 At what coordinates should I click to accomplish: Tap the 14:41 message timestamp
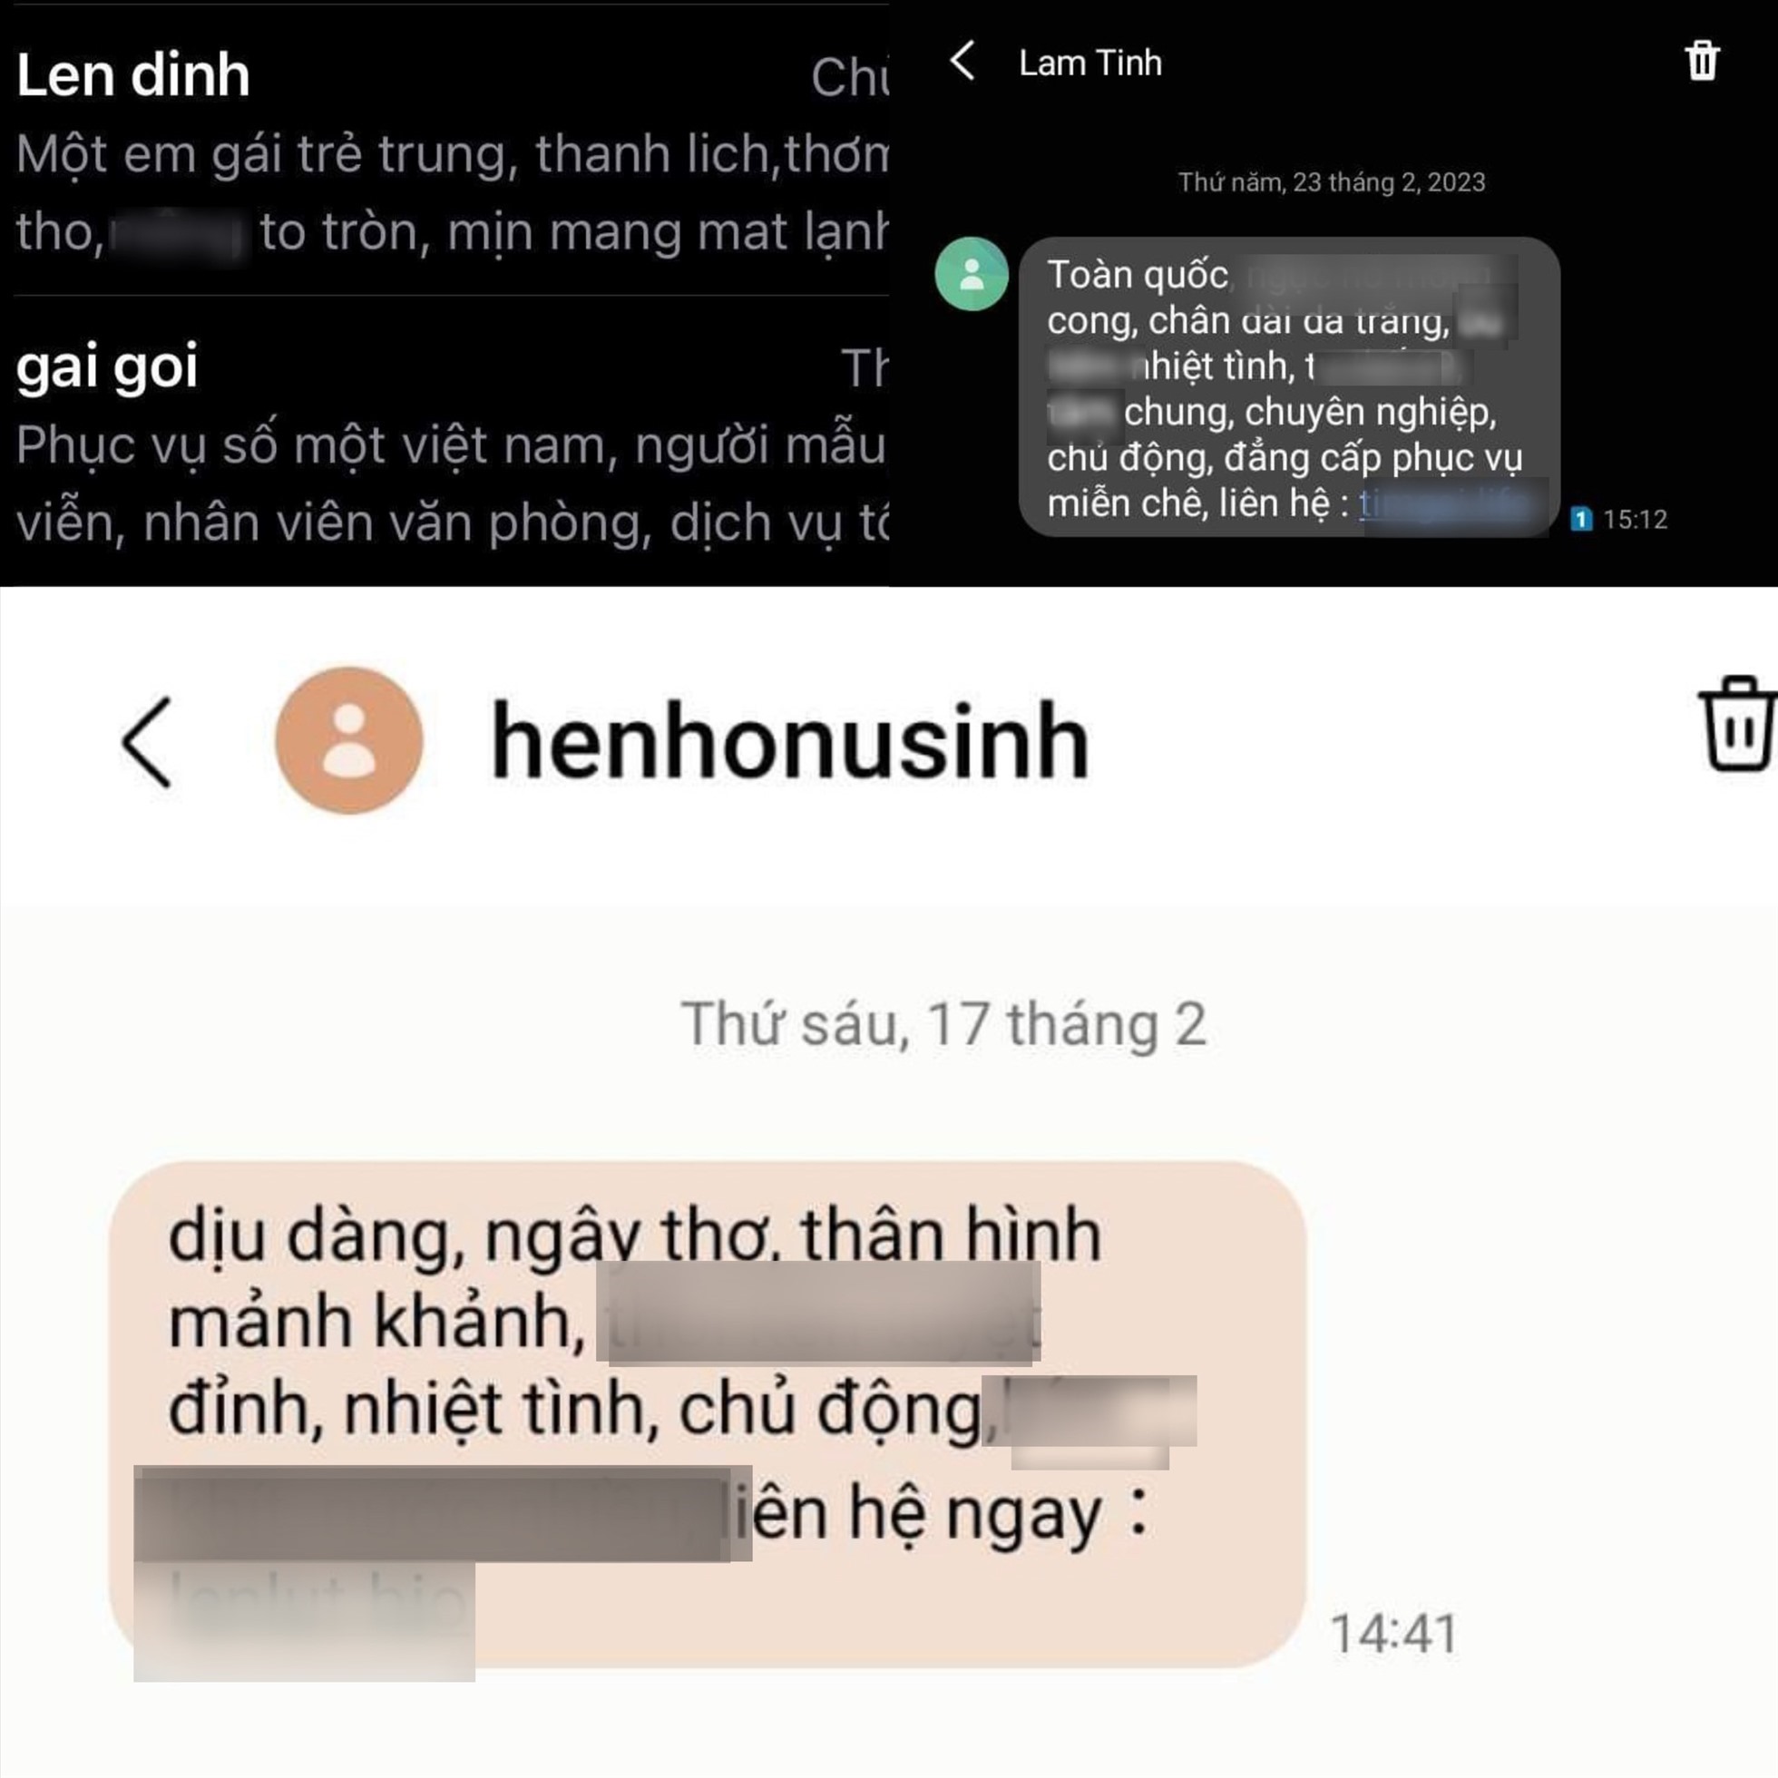pyautogui.click(x=1394, y=1635)
